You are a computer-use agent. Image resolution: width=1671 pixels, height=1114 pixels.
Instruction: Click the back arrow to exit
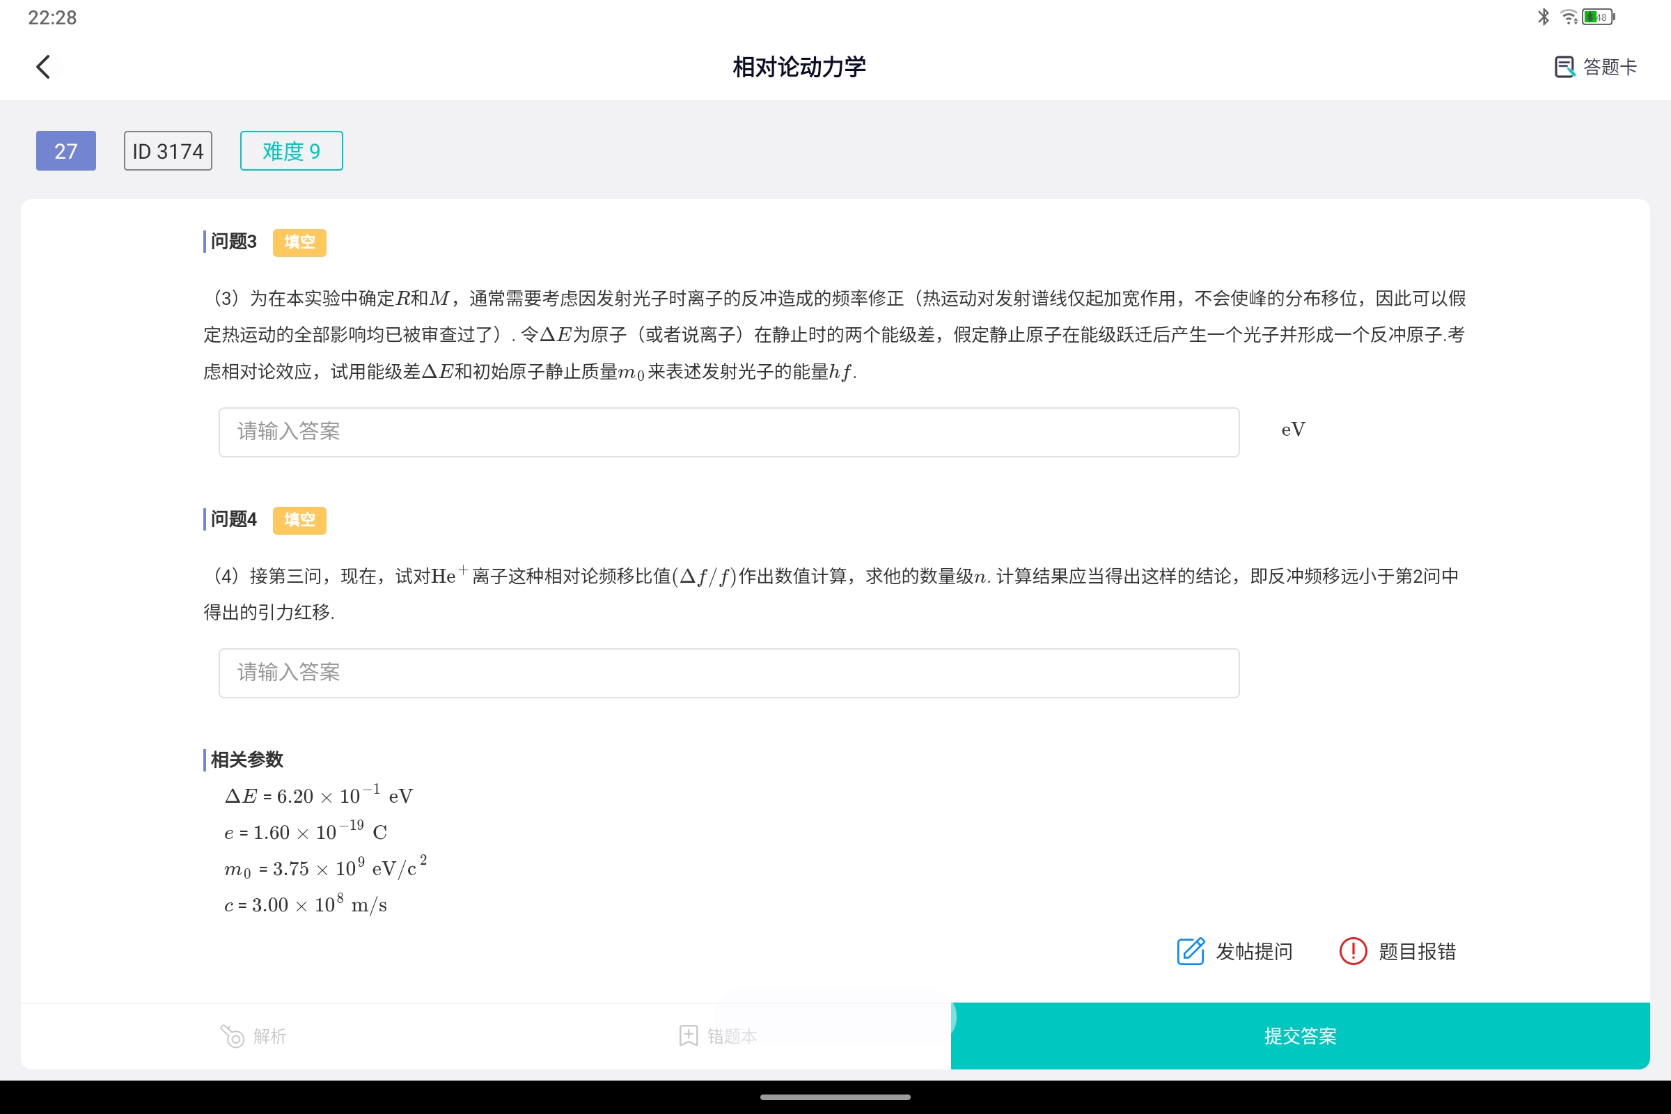coord(45,66)
